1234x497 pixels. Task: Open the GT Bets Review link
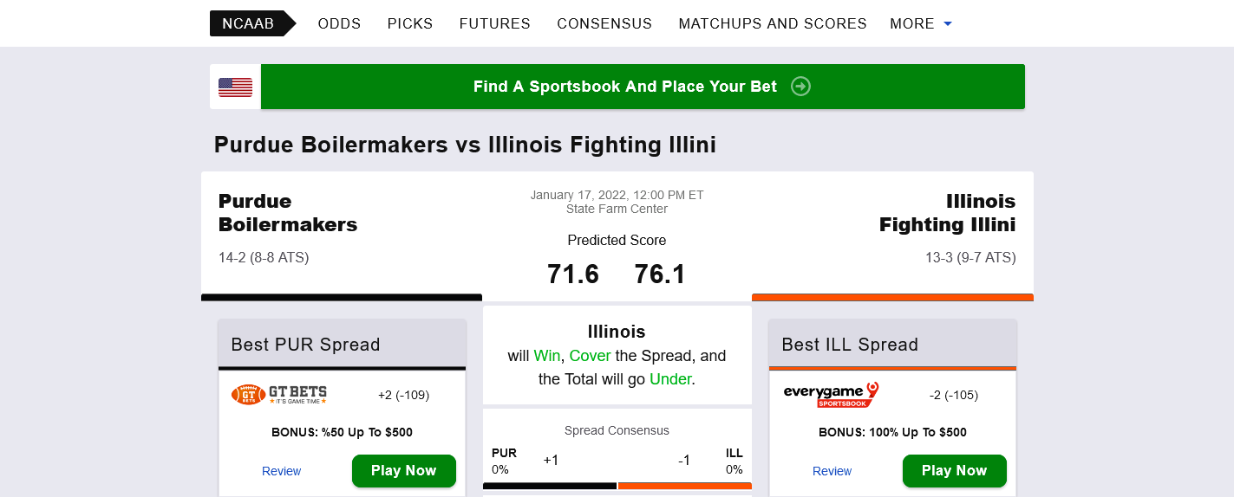[x=281, y=471]
